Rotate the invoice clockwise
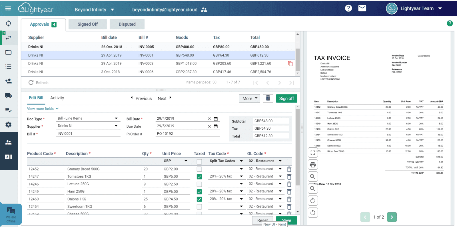The image size is (457, 227). click(x=313, y=201)
